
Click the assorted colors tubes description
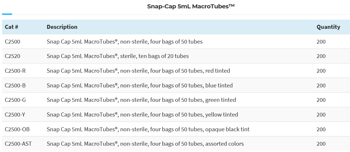[145, 144]
